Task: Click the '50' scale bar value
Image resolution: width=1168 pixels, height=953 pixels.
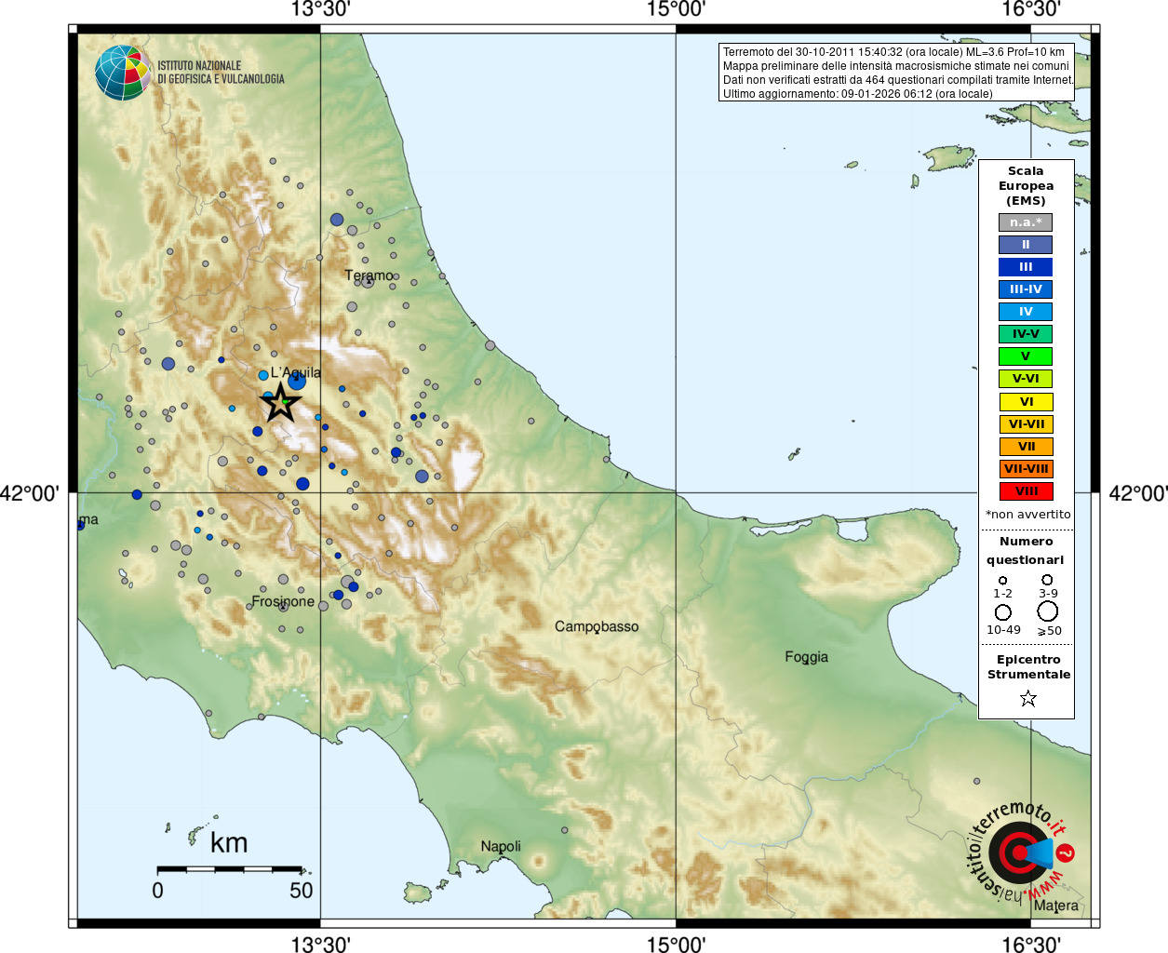Action: (301, 891)
